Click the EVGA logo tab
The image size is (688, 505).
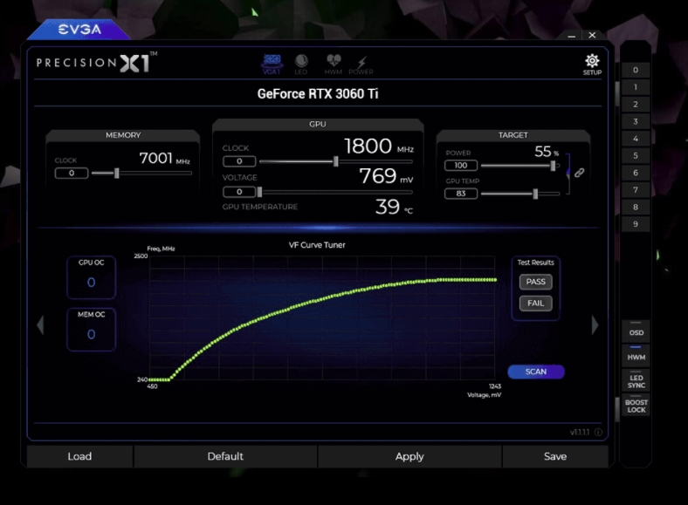[x=79, y=30]
